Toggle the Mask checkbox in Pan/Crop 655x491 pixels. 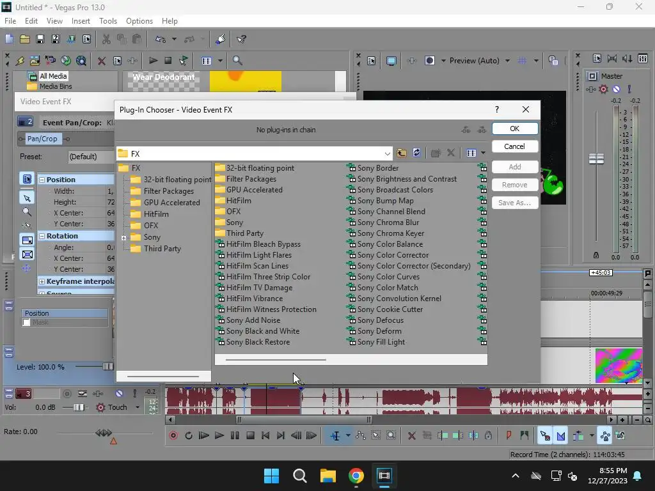tap(27, 322)
